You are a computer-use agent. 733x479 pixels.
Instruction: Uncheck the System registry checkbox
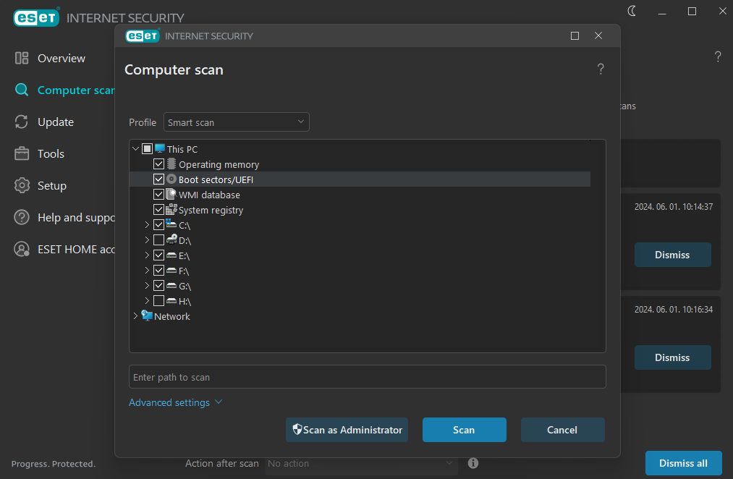point(159,209)
